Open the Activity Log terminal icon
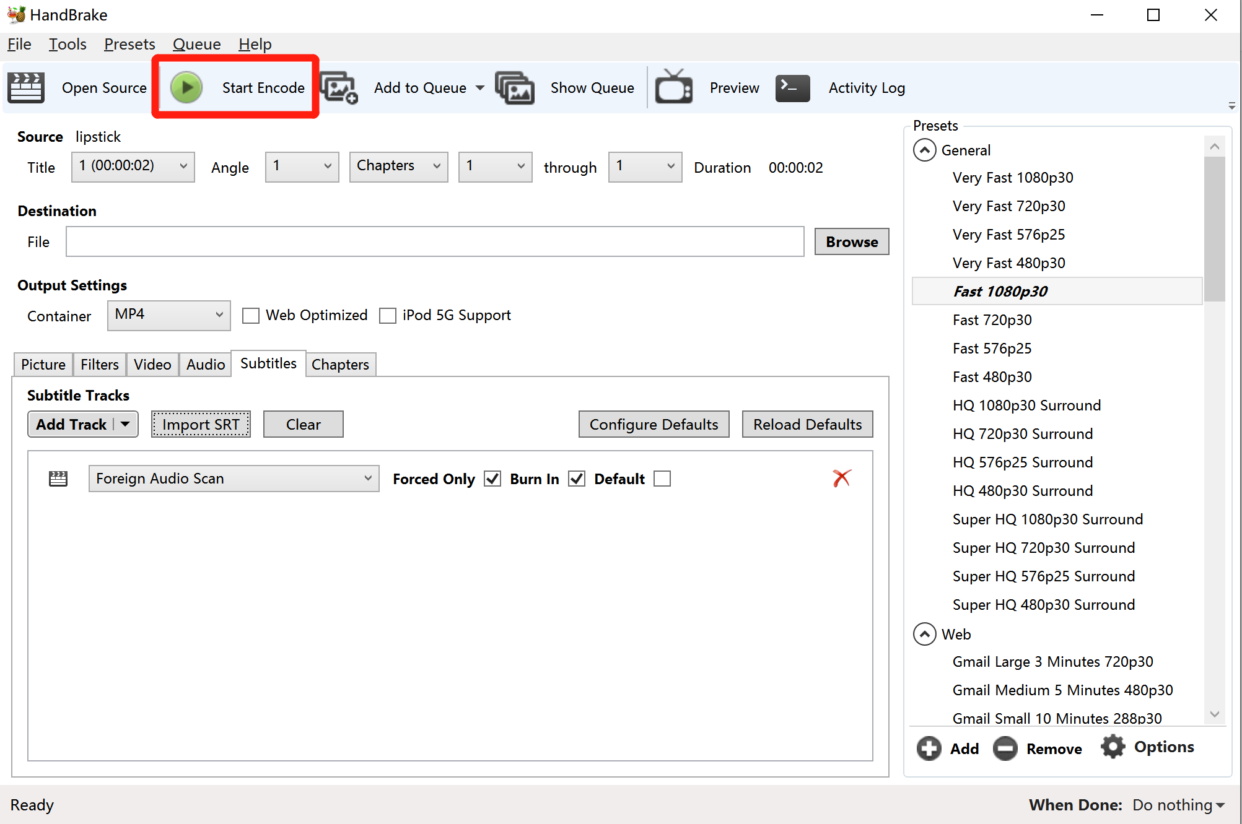Screen dimensions: 1242x824 tap(792, 87)
